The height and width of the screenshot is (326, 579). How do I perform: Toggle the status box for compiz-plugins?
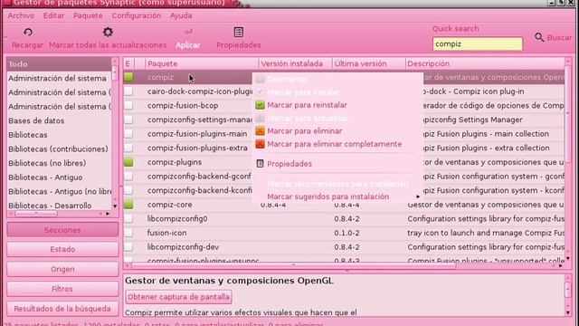coord(128,162)
